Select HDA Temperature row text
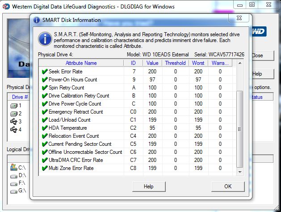 [68, 128]
